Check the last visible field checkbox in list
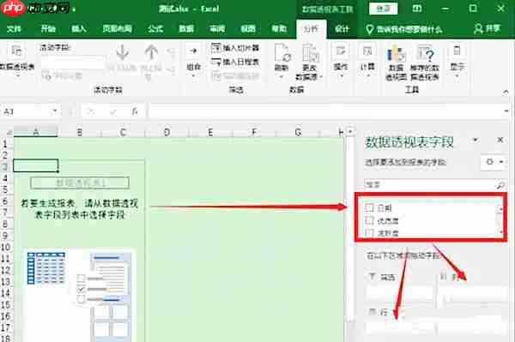The image size is (515, 342). pyautogui.click(x=369, y=233)
